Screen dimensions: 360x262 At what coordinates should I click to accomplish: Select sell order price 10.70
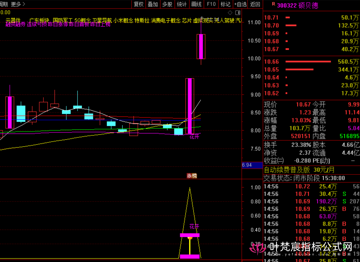(271, 26)
